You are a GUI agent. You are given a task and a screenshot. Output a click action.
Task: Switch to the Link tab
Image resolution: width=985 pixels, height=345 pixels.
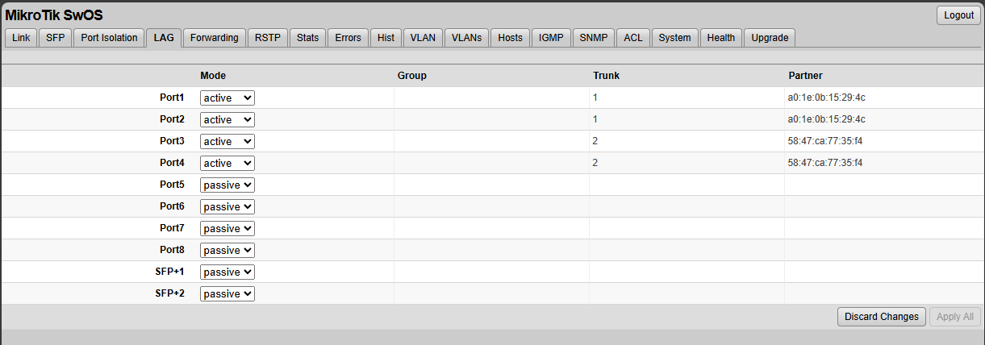[x=21, y=38]
